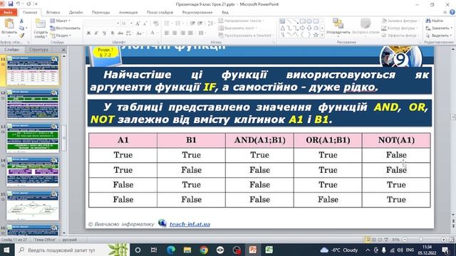Open Excel from the taskbar
This screenshot has width=456, height=256.
[269, 250]
